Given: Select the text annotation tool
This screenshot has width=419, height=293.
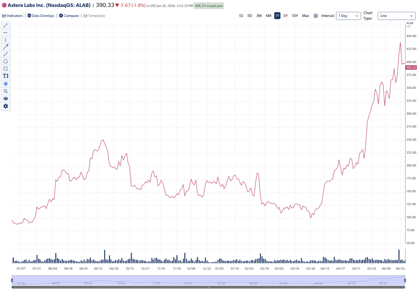Looking at the screenshot, I should click(6, 76).
